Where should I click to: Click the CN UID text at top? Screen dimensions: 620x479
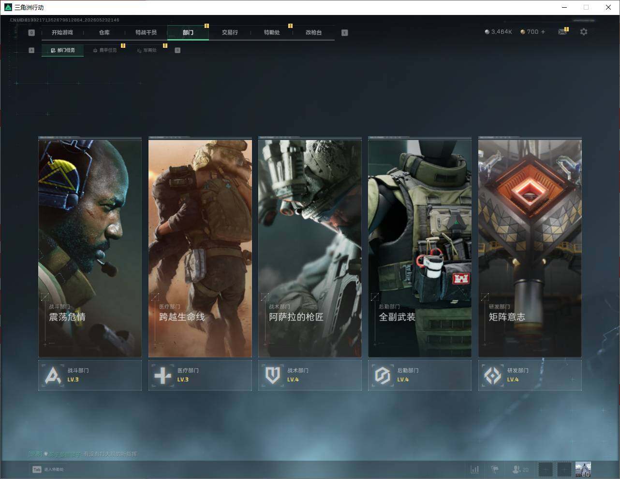[65, 20]
